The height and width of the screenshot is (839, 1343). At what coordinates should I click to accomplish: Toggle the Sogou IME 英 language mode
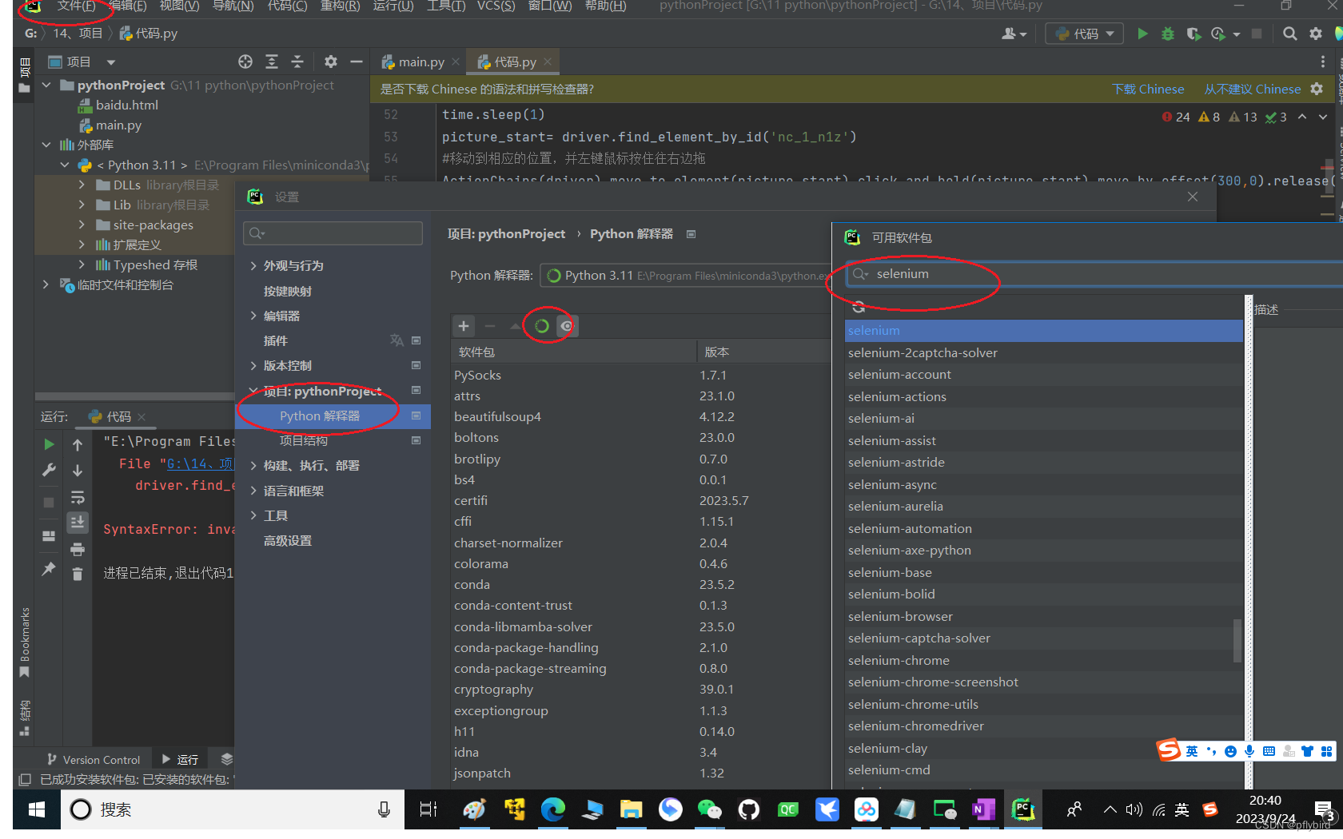point(1192,751)
